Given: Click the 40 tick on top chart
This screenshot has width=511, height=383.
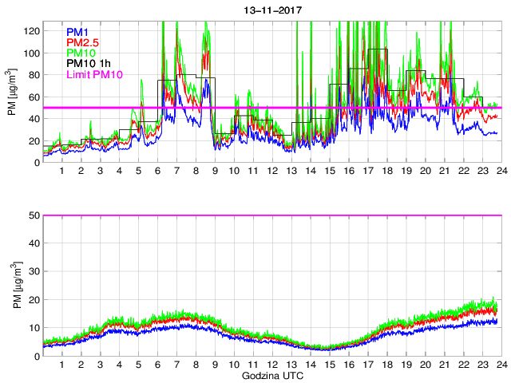Looking at the screenshot, I should pyautogui.click(x=34, y=119).
